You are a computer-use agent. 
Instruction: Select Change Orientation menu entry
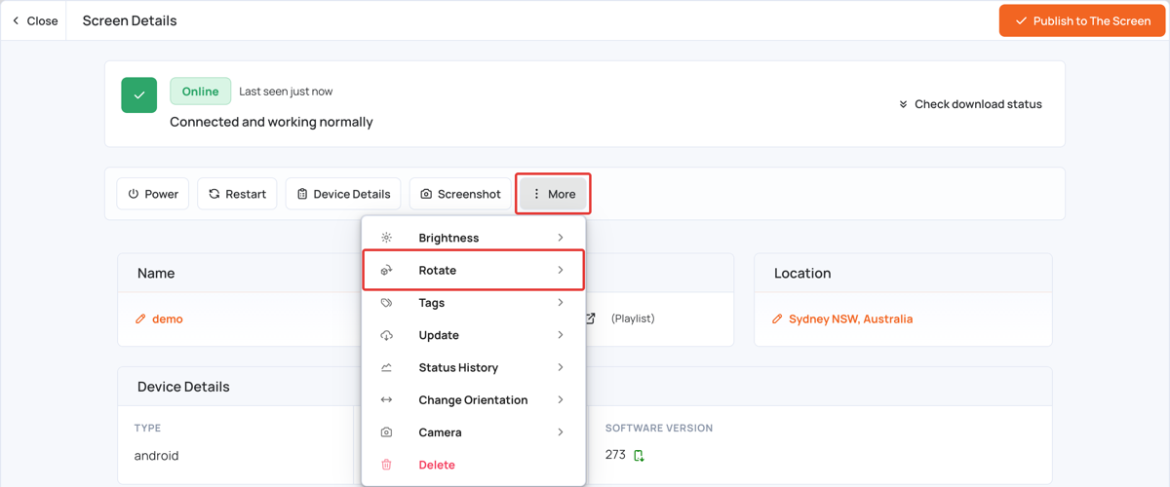click(x=474, y=400)
